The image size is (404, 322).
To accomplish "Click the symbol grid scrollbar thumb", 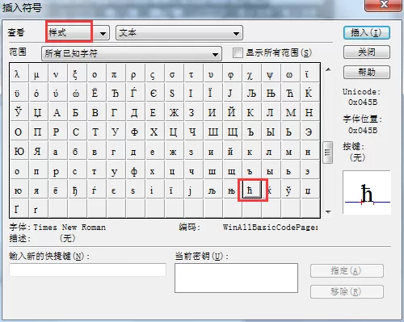I will coord(328,153).
